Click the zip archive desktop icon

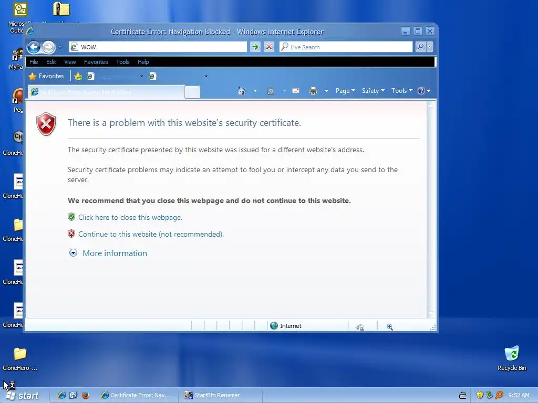click(61, 9)
